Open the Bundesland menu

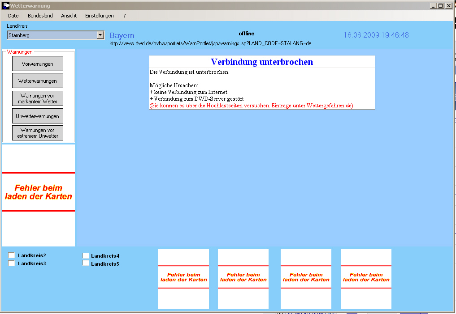[40, 16]
